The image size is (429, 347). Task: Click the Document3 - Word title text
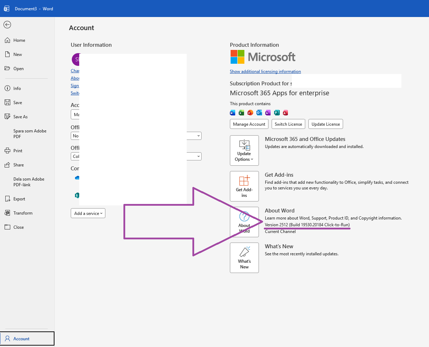34,9
